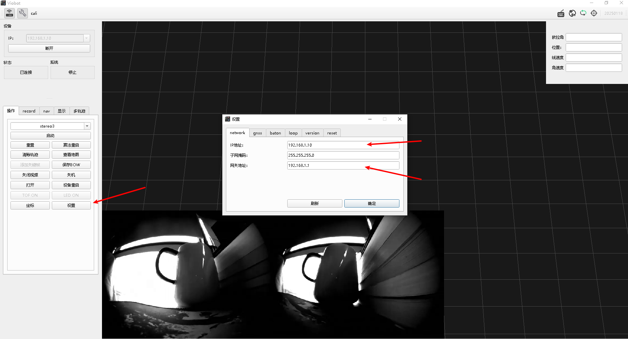Screen dimensions: 628x339
Task: Click the crosshair target icon
Action: pyautogui.click(x=594, y=13)
